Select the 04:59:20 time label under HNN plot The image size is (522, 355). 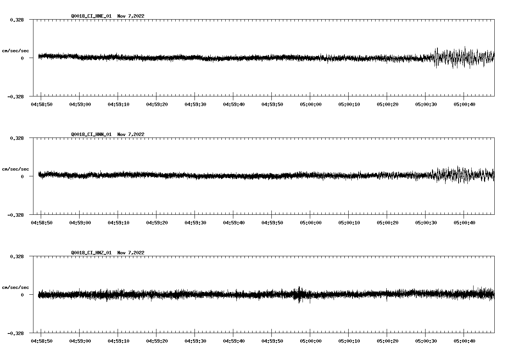tap(157, 223)
